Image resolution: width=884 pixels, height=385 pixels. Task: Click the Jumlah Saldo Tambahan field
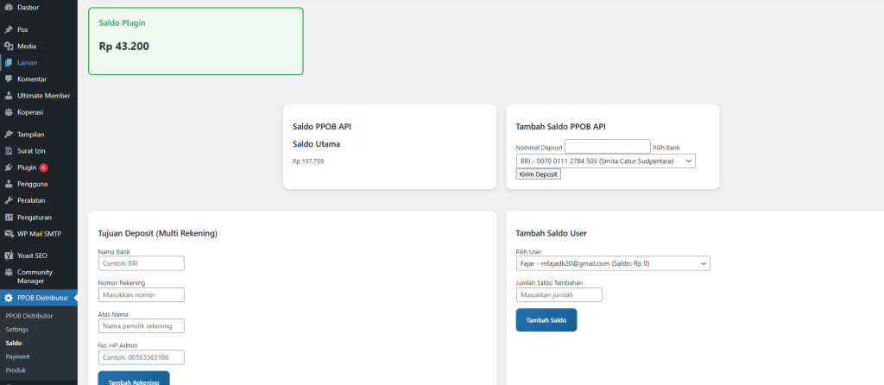click(x=559, y=295)
